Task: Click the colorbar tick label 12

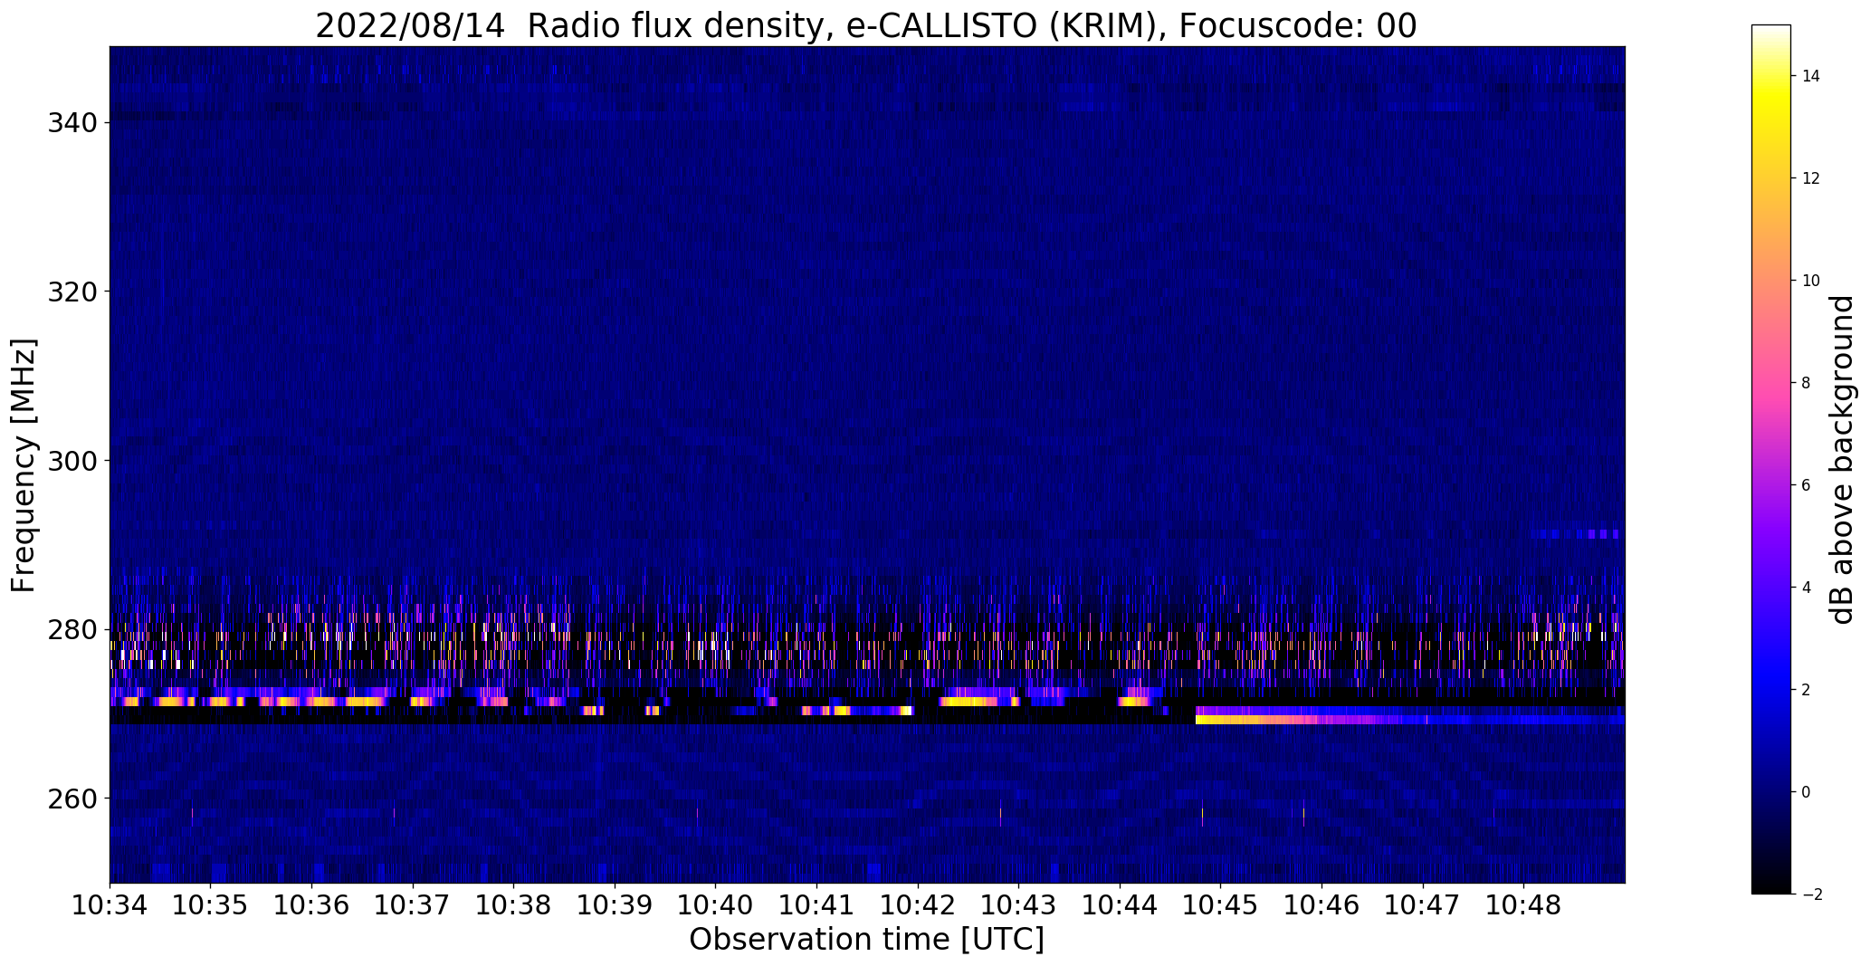Action: (x=1811, y=178)
